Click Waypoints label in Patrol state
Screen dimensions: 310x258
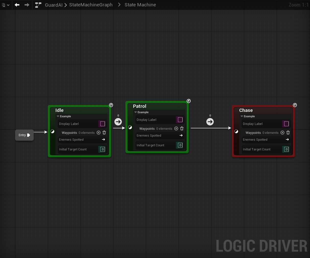point(147,129)
